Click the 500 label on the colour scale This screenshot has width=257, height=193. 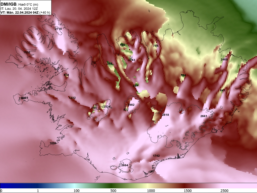(113, 191)
